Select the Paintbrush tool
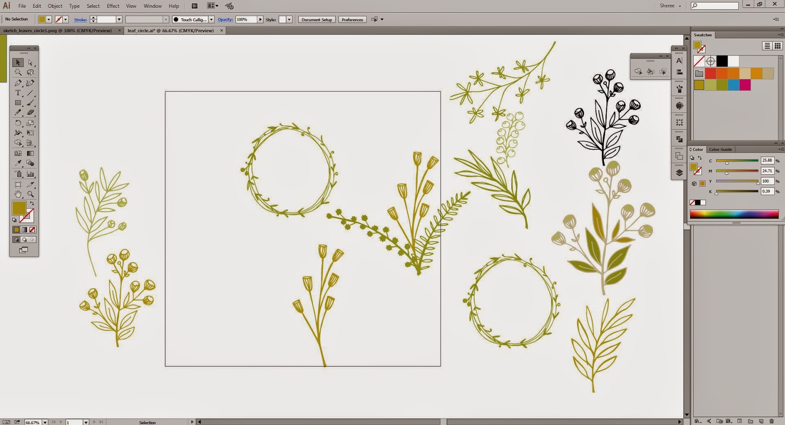 [30, 103]
